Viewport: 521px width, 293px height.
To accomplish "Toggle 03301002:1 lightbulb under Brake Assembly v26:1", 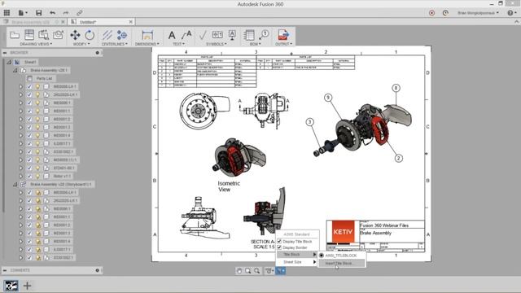I will tap(37, 152).
